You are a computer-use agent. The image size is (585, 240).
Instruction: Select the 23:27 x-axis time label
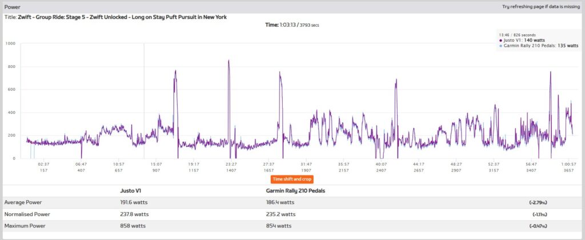point(231,164)
